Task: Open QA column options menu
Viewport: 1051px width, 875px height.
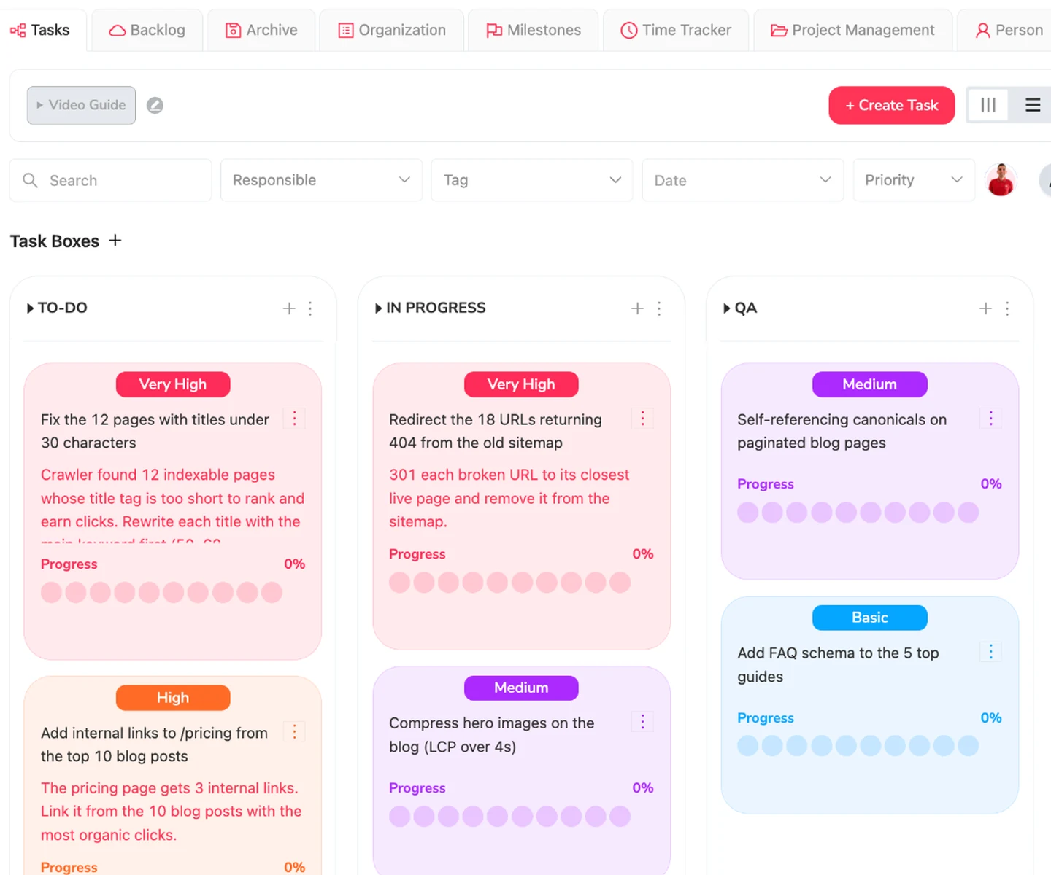Action: [1007, 308]
